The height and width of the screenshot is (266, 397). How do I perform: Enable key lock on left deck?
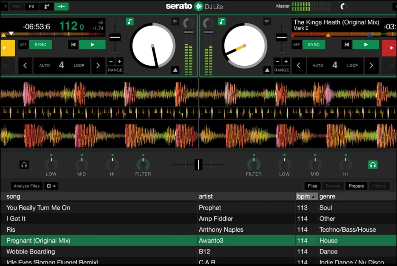pos(130,22)
